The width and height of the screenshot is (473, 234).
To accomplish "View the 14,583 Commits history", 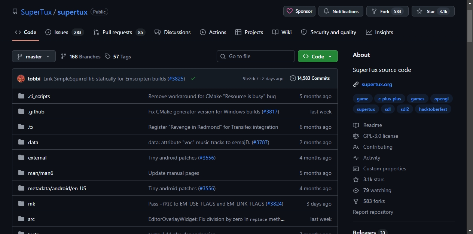I will click(x=310, y=78).
